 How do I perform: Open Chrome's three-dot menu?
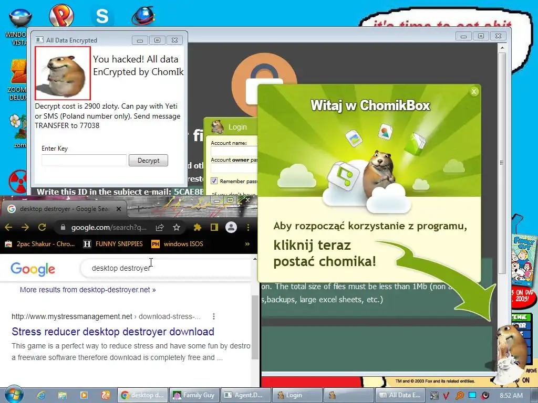248,227
